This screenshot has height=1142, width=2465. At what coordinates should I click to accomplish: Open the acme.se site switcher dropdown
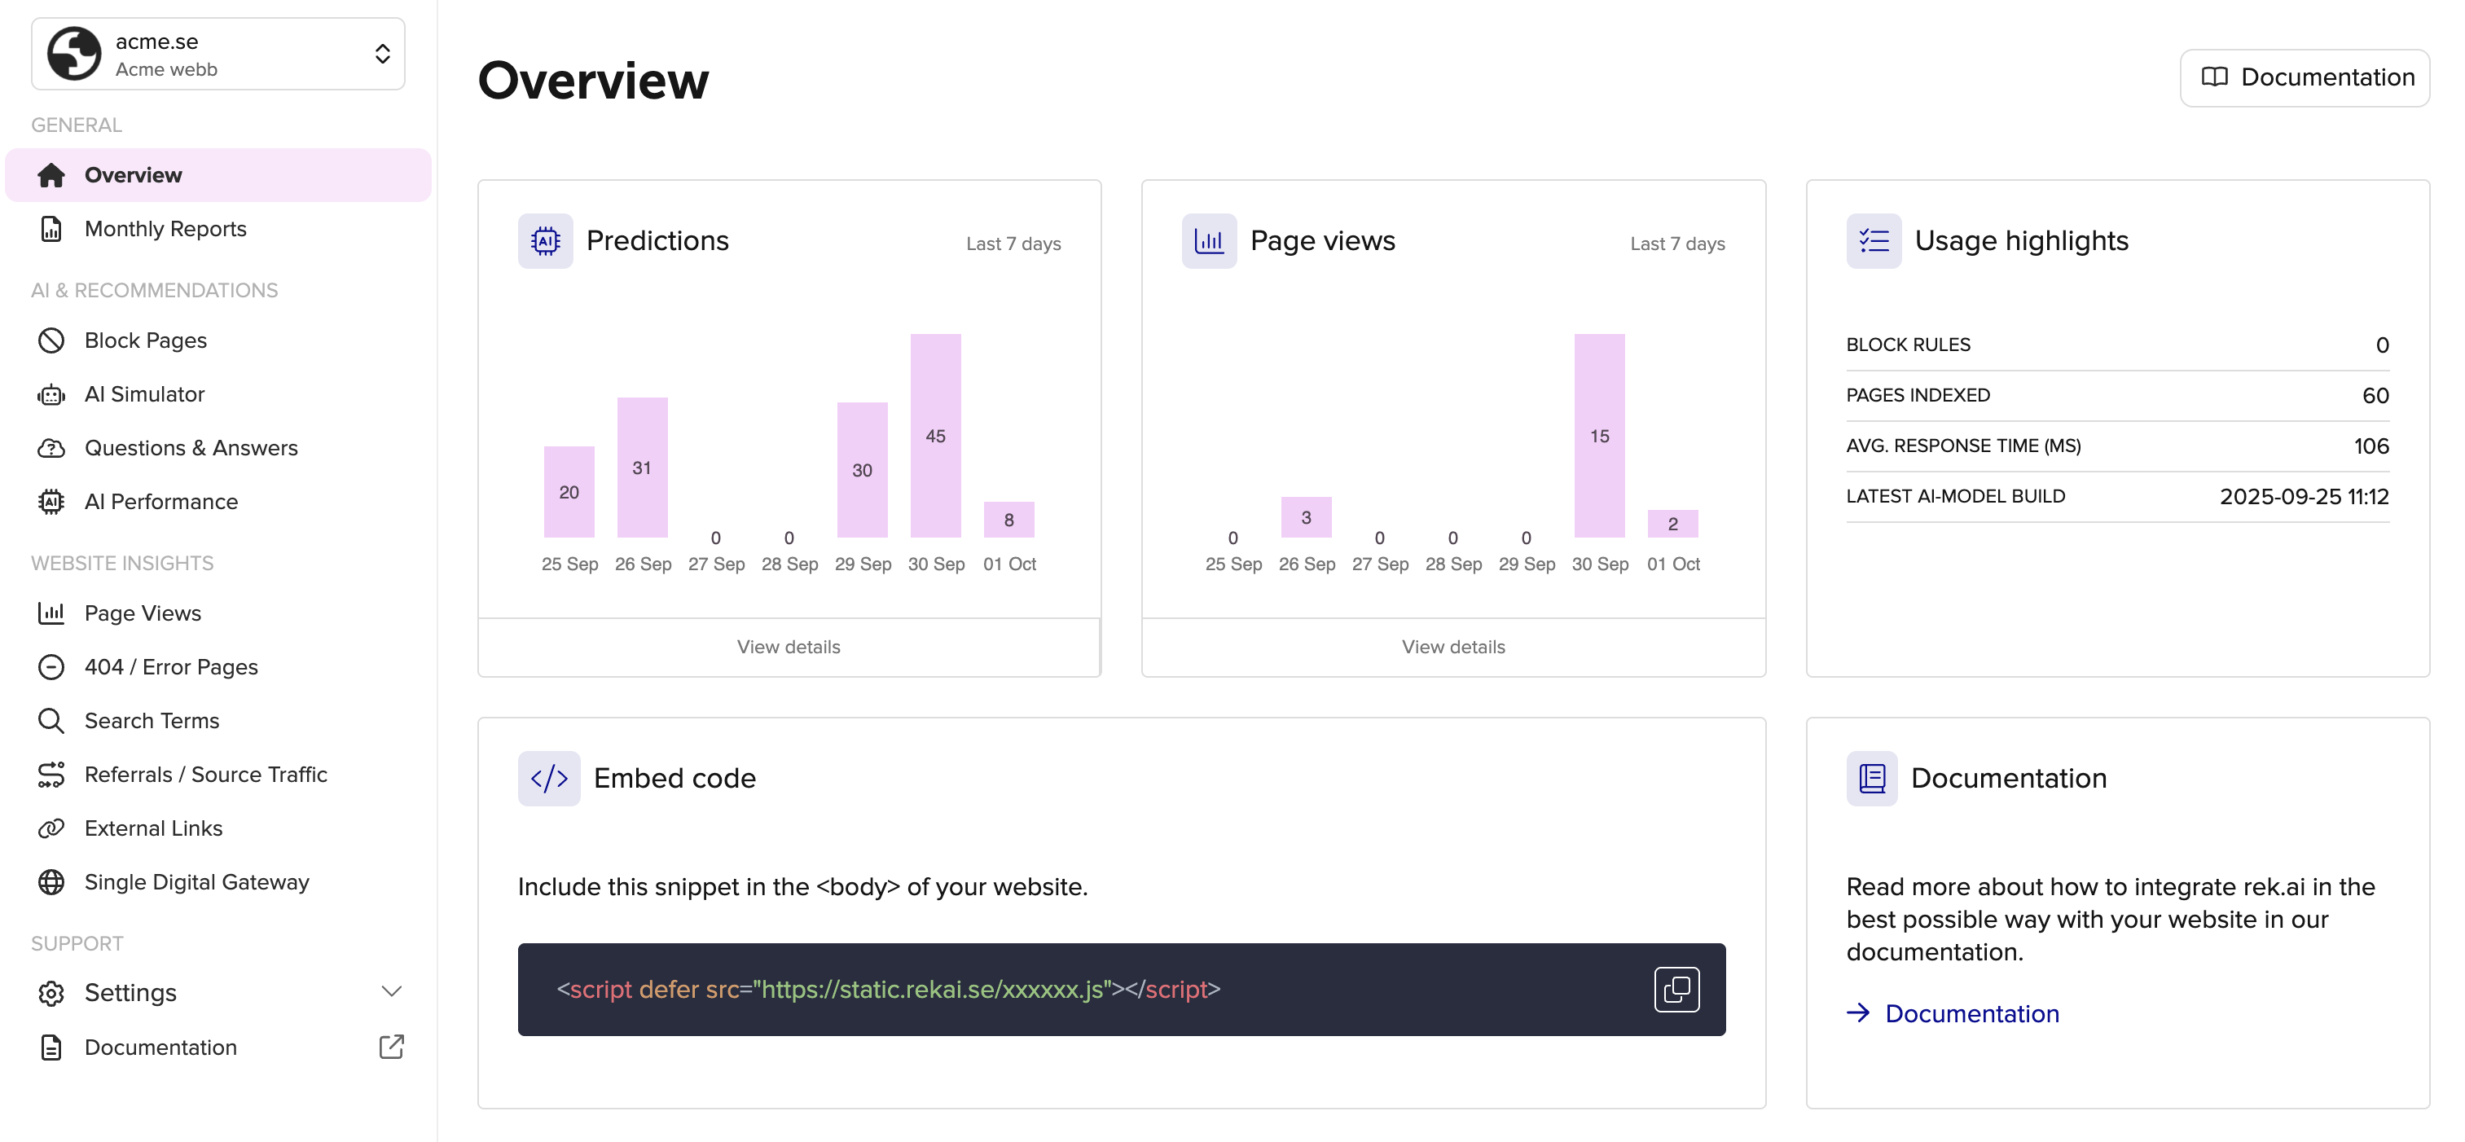coord(218,55)
